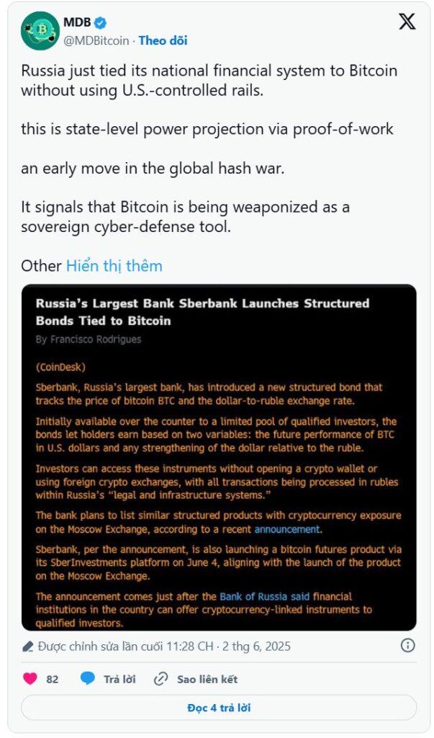Image resolution: width=434 pixels, height=738 pixels.
Task: Open the MDB profile avatar
Action: tap(40, 31)
